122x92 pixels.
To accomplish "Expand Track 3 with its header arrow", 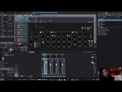I will tap(16, 29).
